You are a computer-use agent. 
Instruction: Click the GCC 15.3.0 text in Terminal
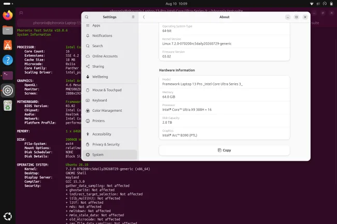(x=75, y=182)
